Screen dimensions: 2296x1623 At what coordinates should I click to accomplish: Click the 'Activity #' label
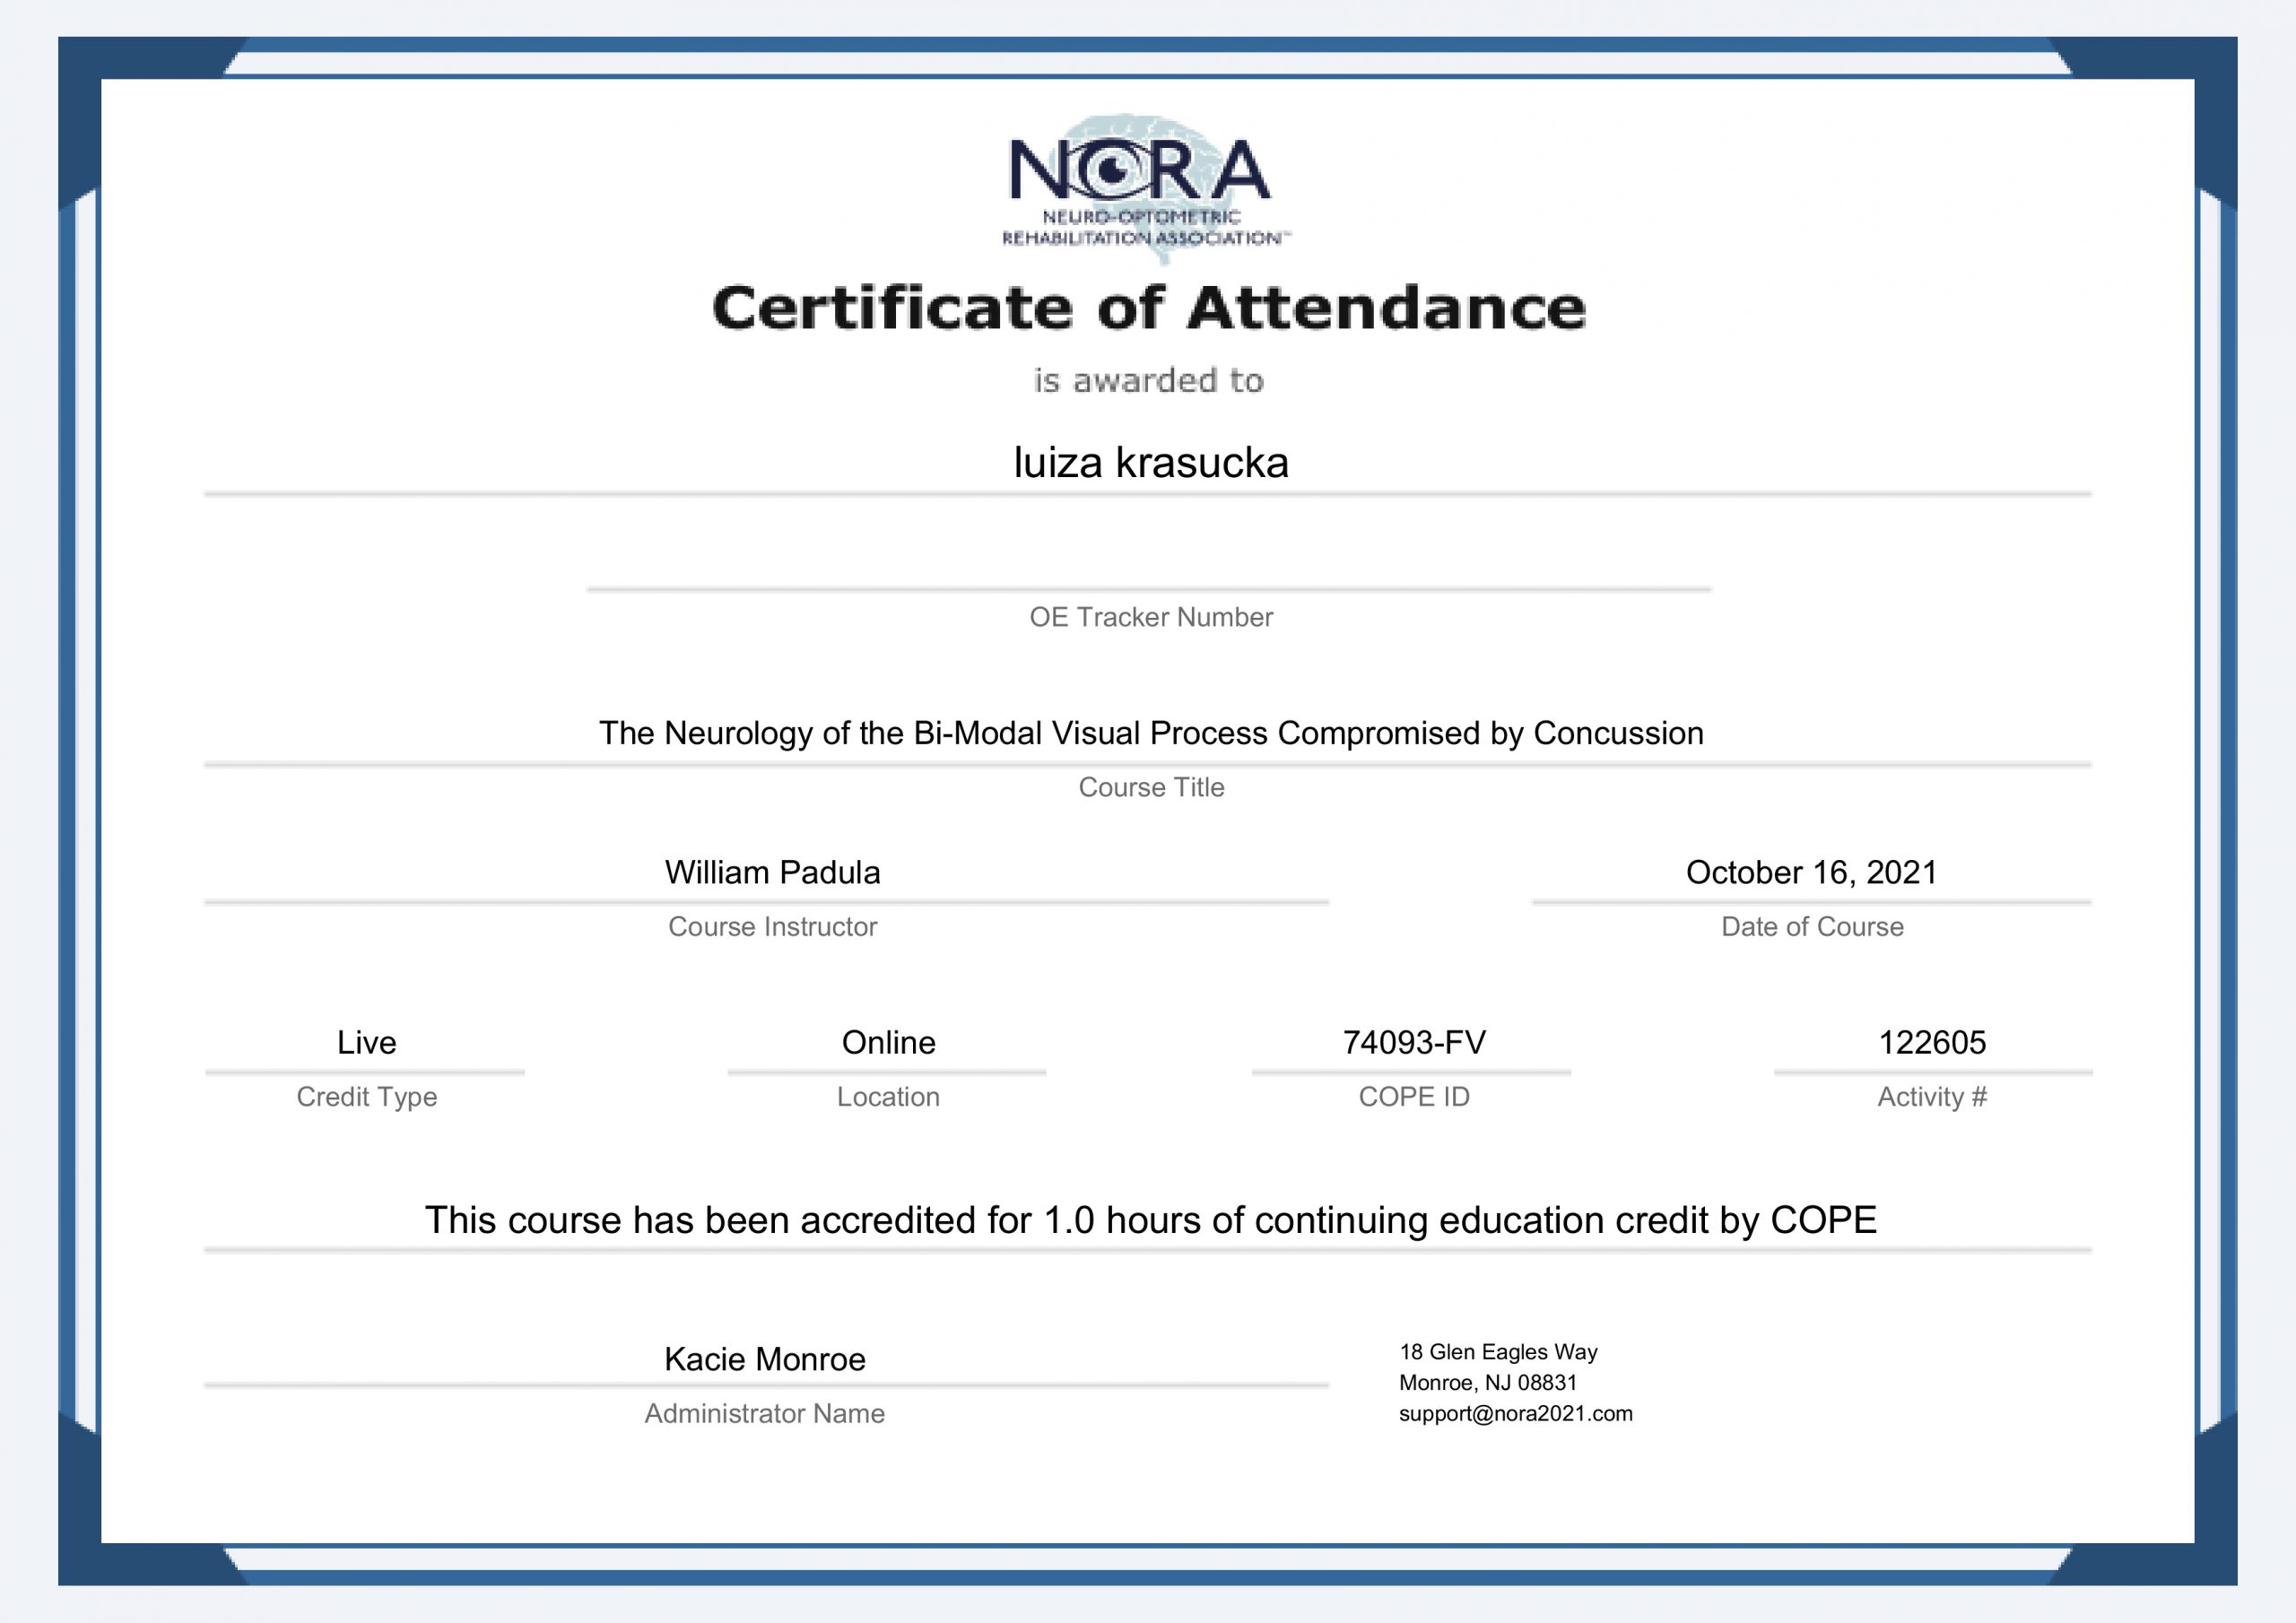1932,1097
